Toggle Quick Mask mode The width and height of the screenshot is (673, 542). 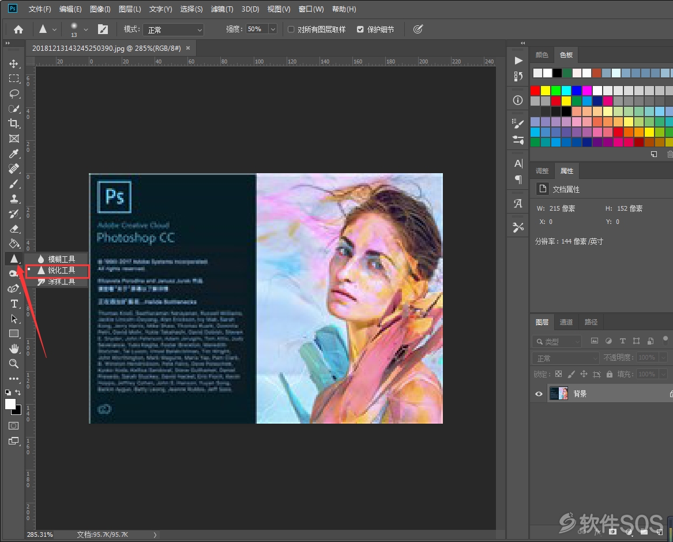pos(14,425)
